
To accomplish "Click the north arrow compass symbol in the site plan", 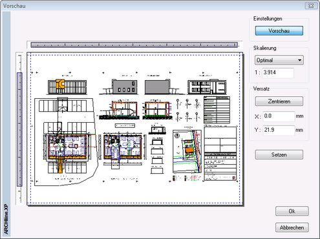I will tap(177, 136).
